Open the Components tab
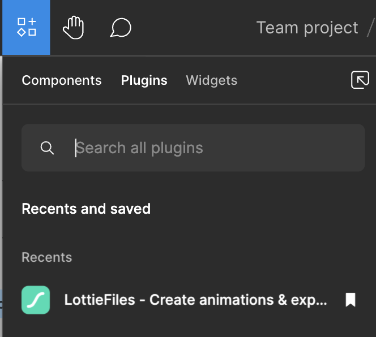This screenshot has height=337, width=376. click(x=62, y=80)
